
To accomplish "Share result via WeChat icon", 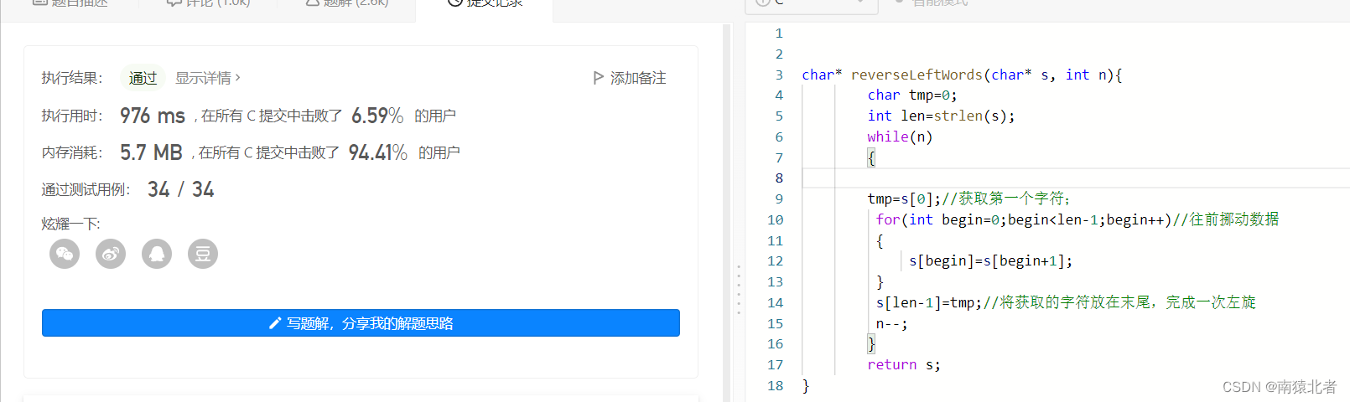I will [65, 254].
